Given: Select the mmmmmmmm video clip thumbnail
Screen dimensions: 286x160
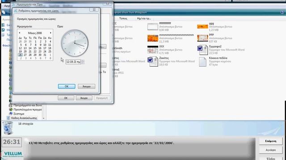Looking at the screenshot, I should (x=153, y=38).
